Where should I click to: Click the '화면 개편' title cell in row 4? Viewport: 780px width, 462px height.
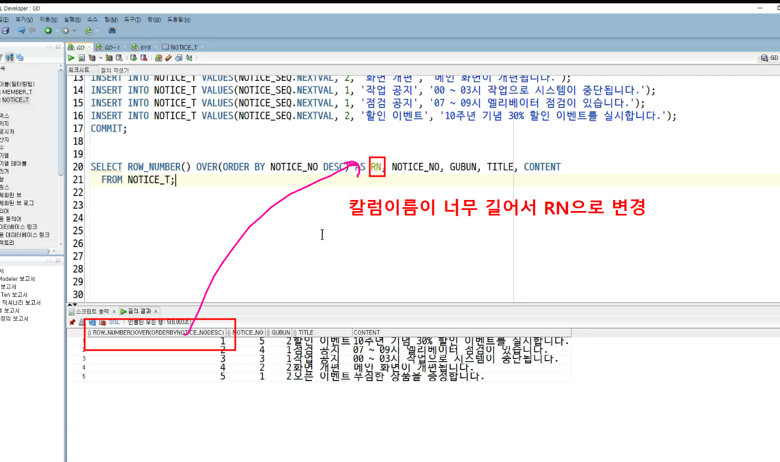[x=322, y=367]
